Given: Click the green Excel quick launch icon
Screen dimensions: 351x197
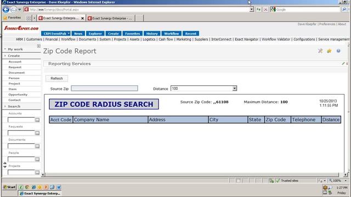Looking at the screenshot, I should 21,187.
